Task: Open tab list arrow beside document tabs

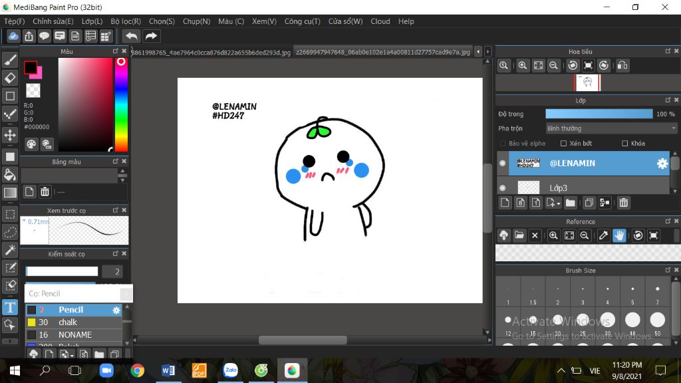Action: click(x=488, y=52)
